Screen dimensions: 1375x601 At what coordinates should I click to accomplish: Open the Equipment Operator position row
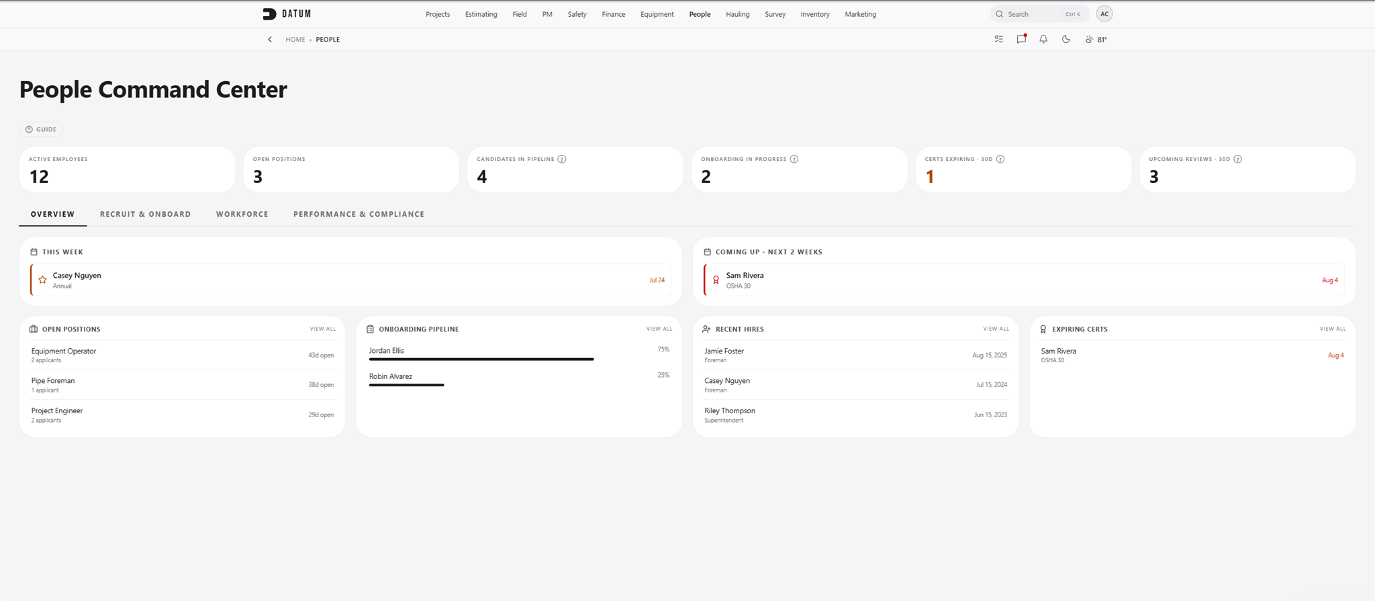(182, 355)
